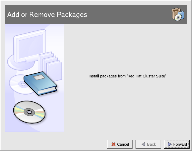Viewport: 192px width, 151px height.
Task: Click the faded stack of books illustration
Action: [50, 67]
